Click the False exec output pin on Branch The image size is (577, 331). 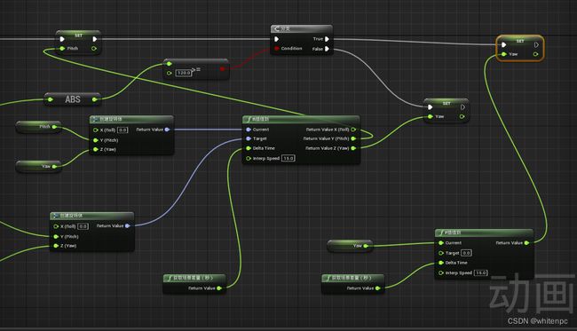[327, 49]
